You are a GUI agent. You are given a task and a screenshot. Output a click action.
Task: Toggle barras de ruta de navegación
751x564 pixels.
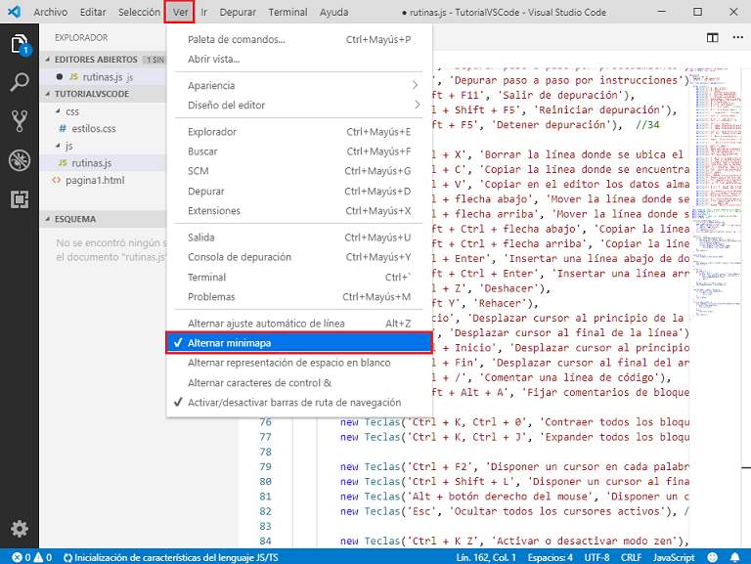click(299, 402)
